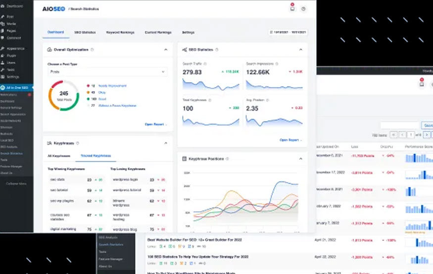The height and width of the screenshot is (274, 433).
Task: Show the info tooltip beside Overall Optimization
Action: [92, 49]
